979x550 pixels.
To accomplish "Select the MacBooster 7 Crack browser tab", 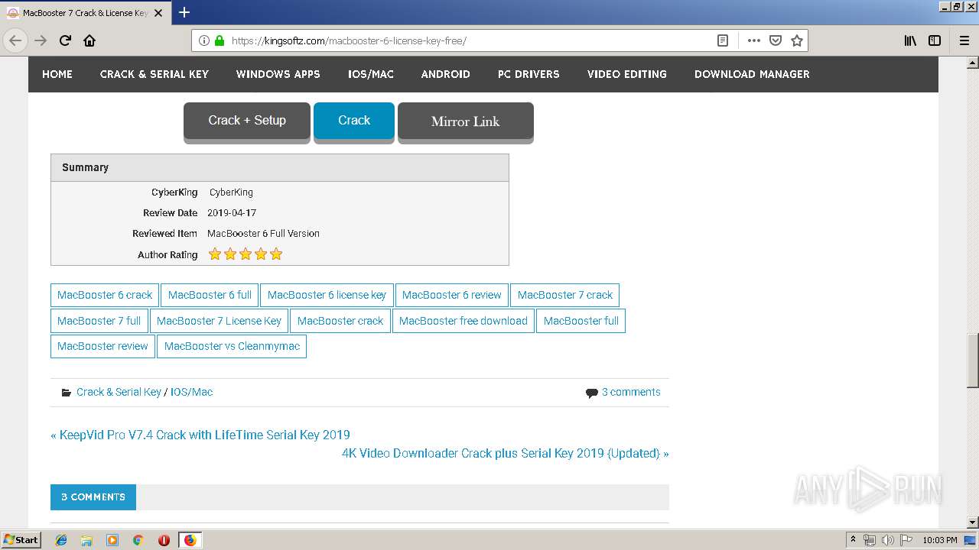I will tap(84, 13).
